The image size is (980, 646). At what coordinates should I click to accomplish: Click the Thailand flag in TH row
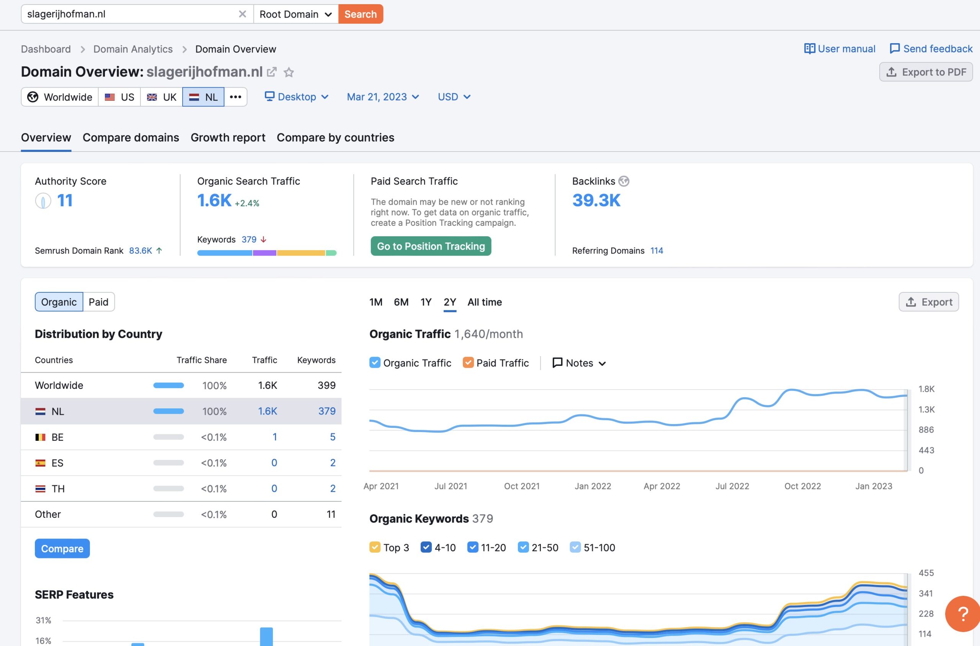point(41,489)
